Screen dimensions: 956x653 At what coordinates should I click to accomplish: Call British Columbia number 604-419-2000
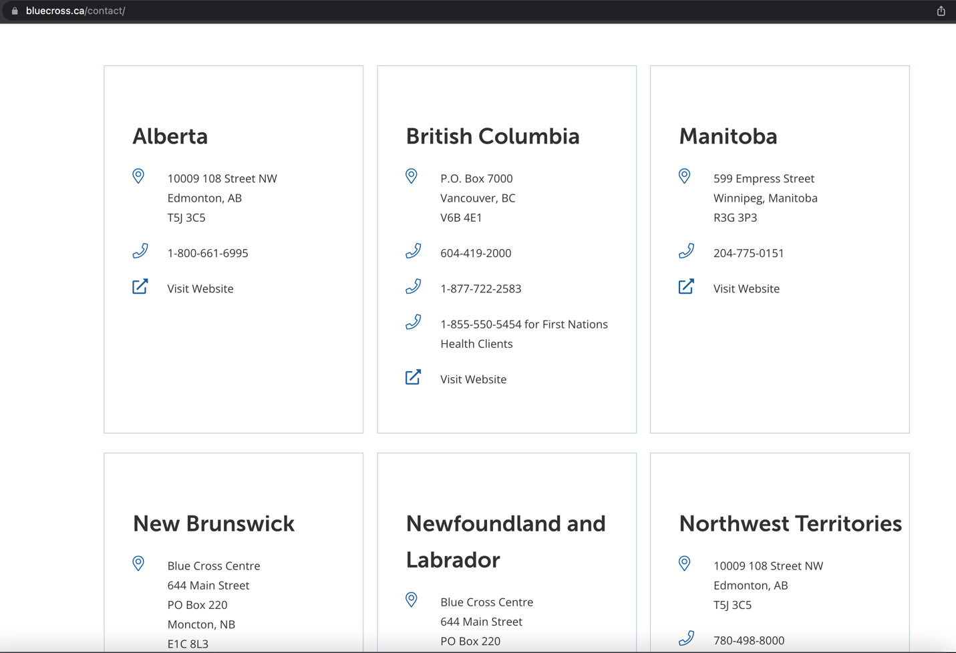(x=476, y=253)
